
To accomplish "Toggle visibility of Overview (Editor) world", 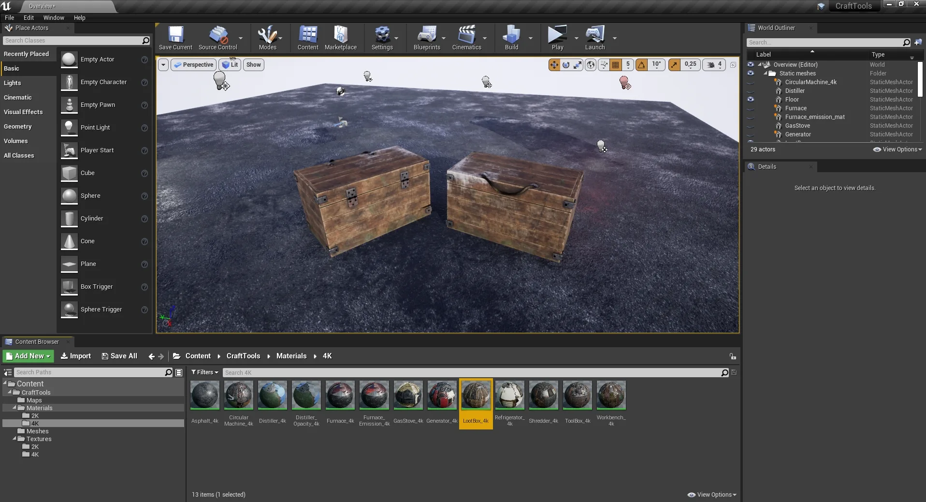I will click(x=751, y=64).
